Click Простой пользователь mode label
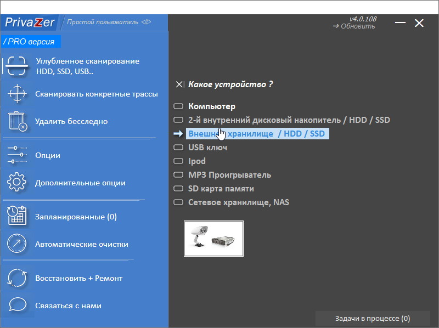The image size is (439, 328). 103,22
